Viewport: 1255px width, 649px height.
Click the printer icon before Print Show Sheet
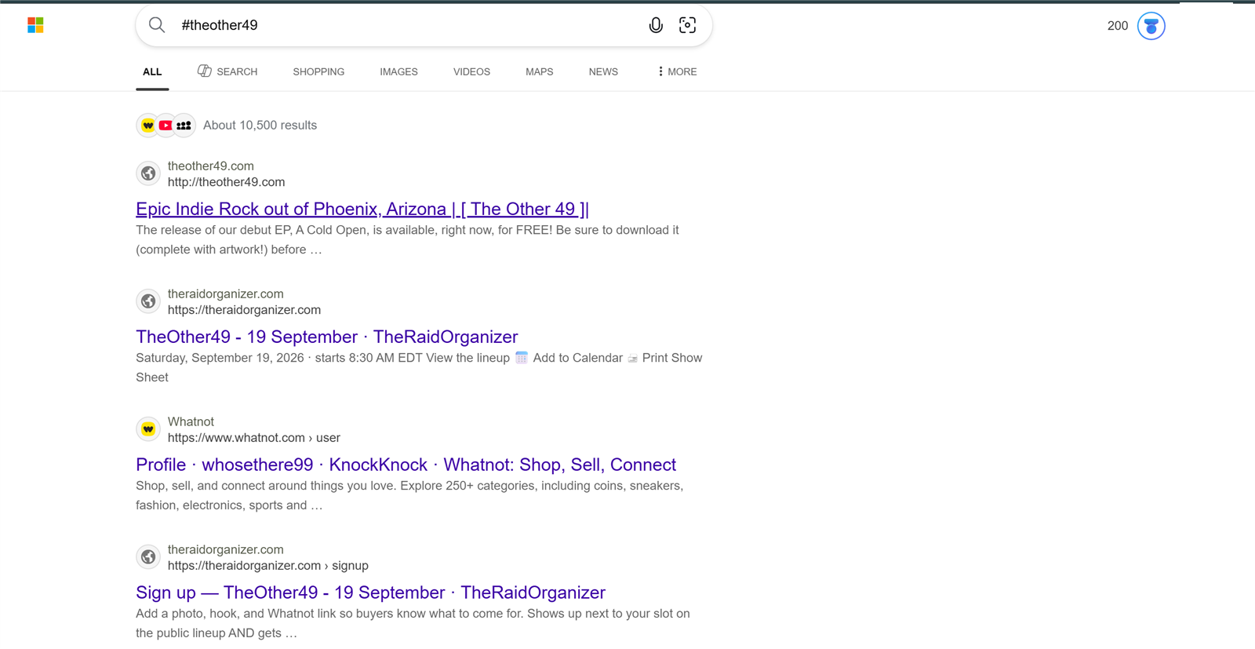click(632, 359)
